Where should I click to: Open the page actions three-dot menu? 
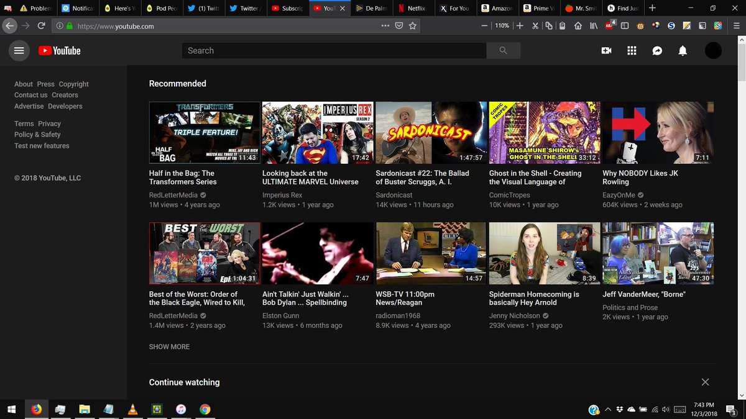(385, 25)
